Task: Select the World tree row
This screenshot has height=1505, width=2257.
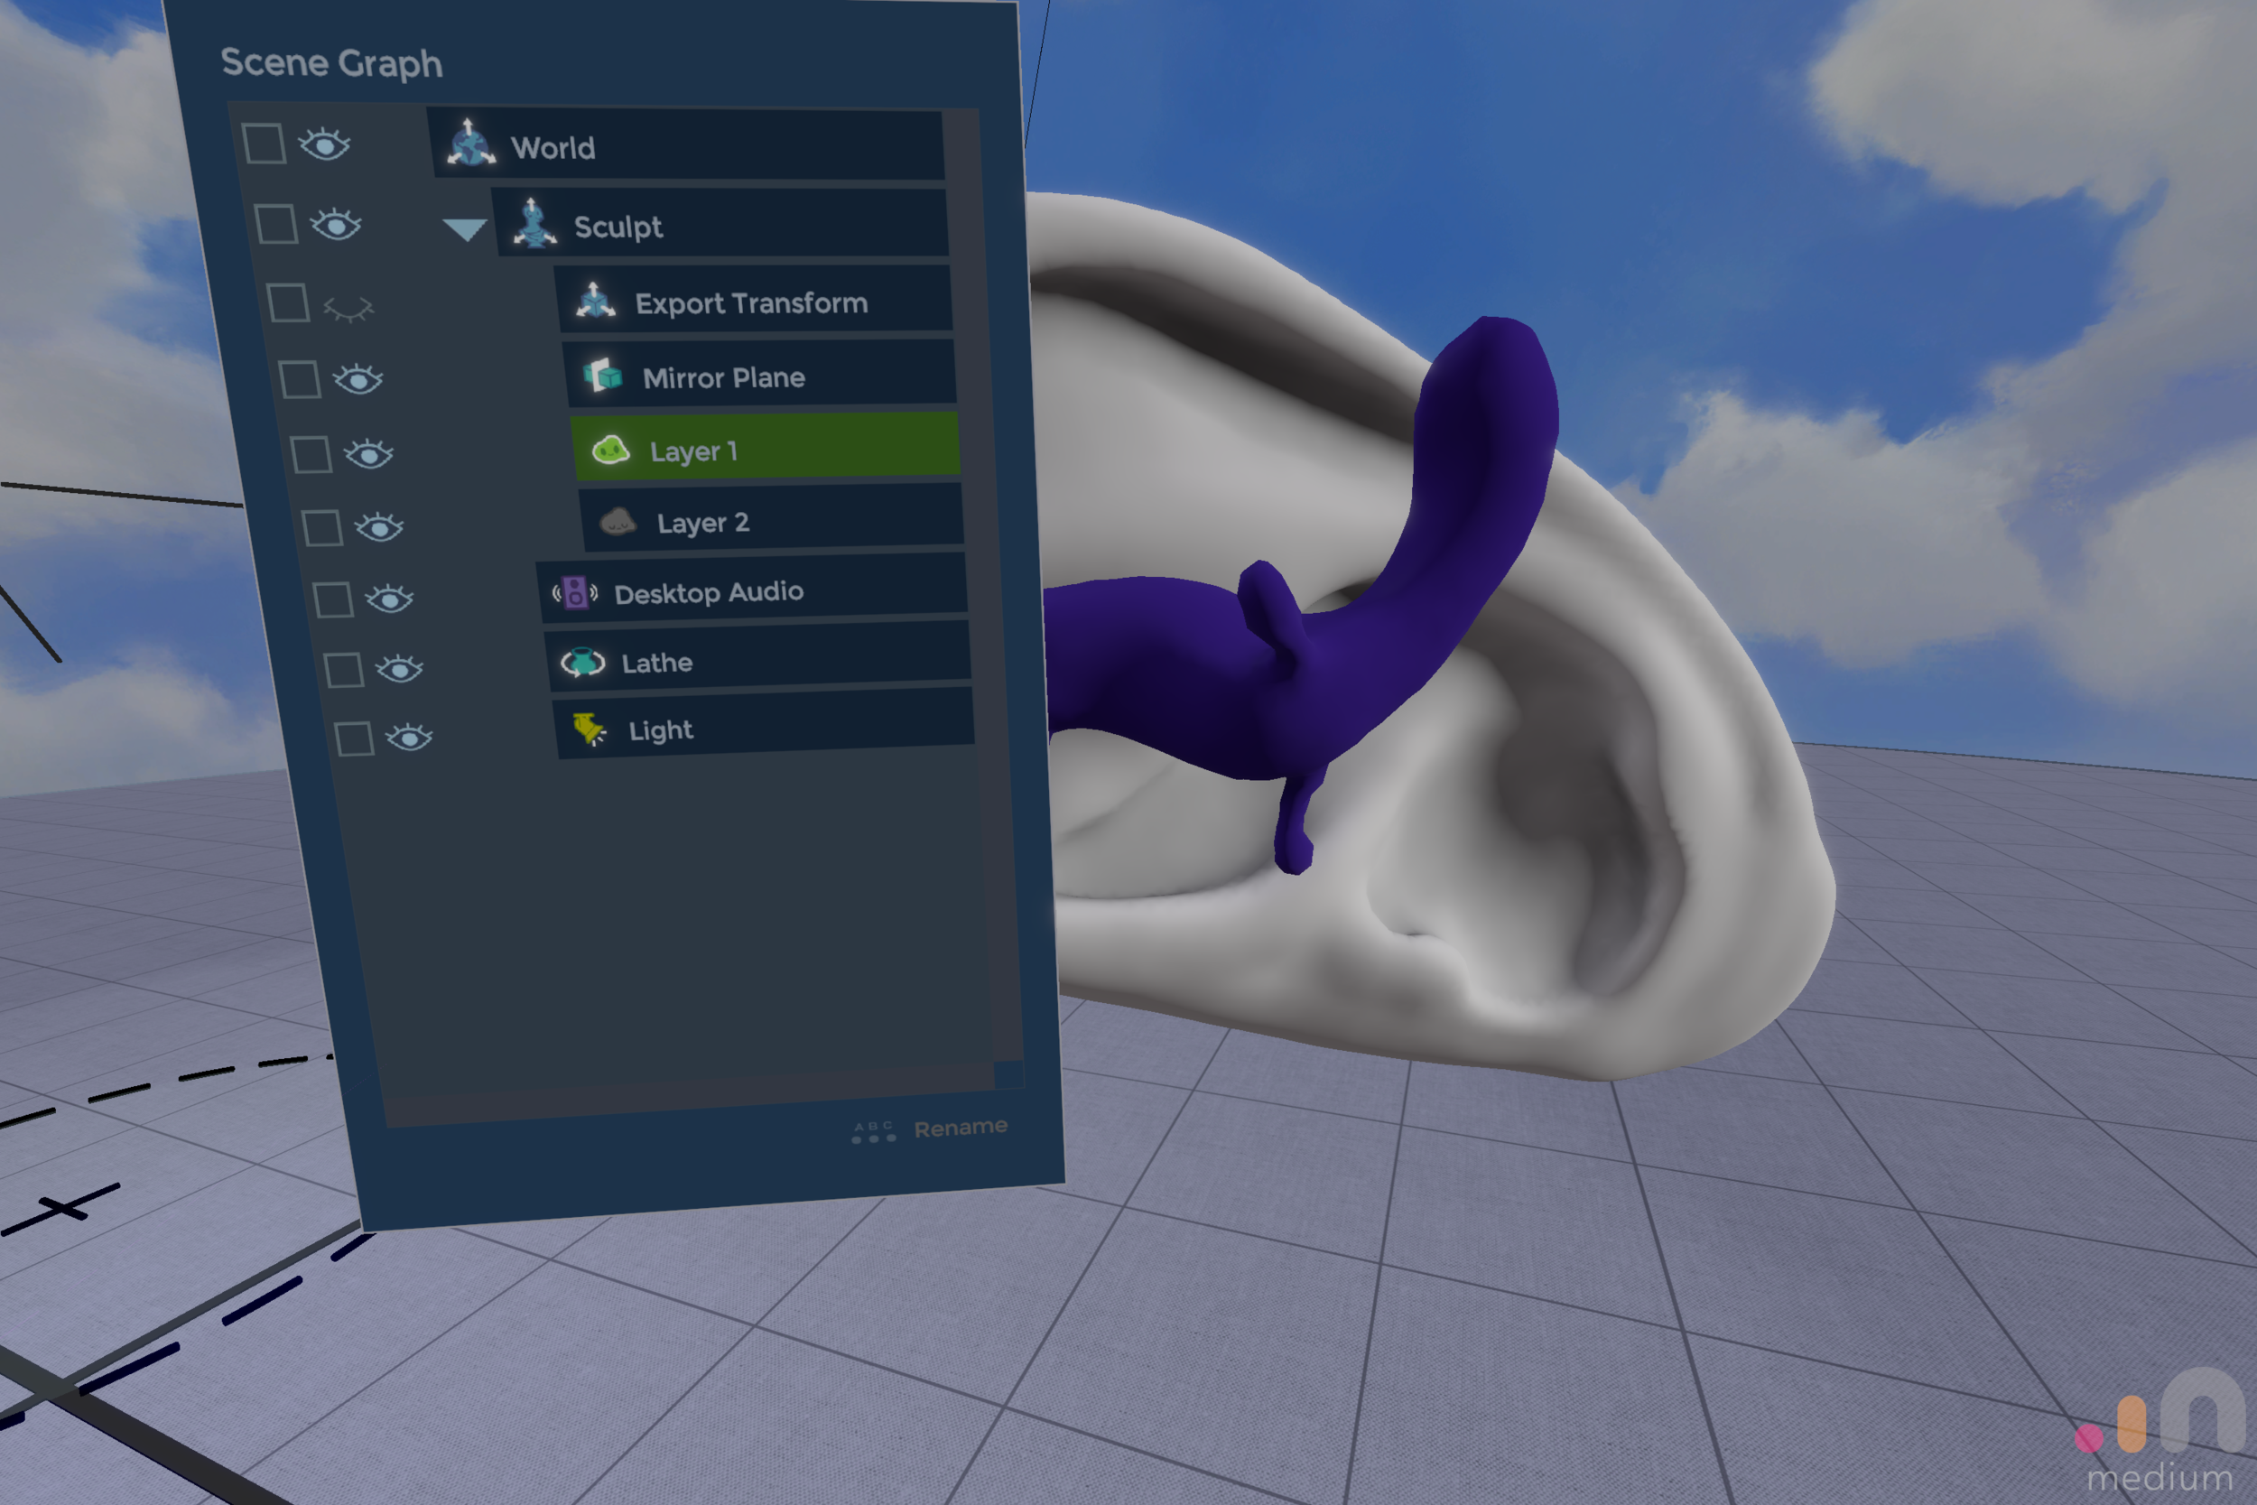Action: pos(686,144)
